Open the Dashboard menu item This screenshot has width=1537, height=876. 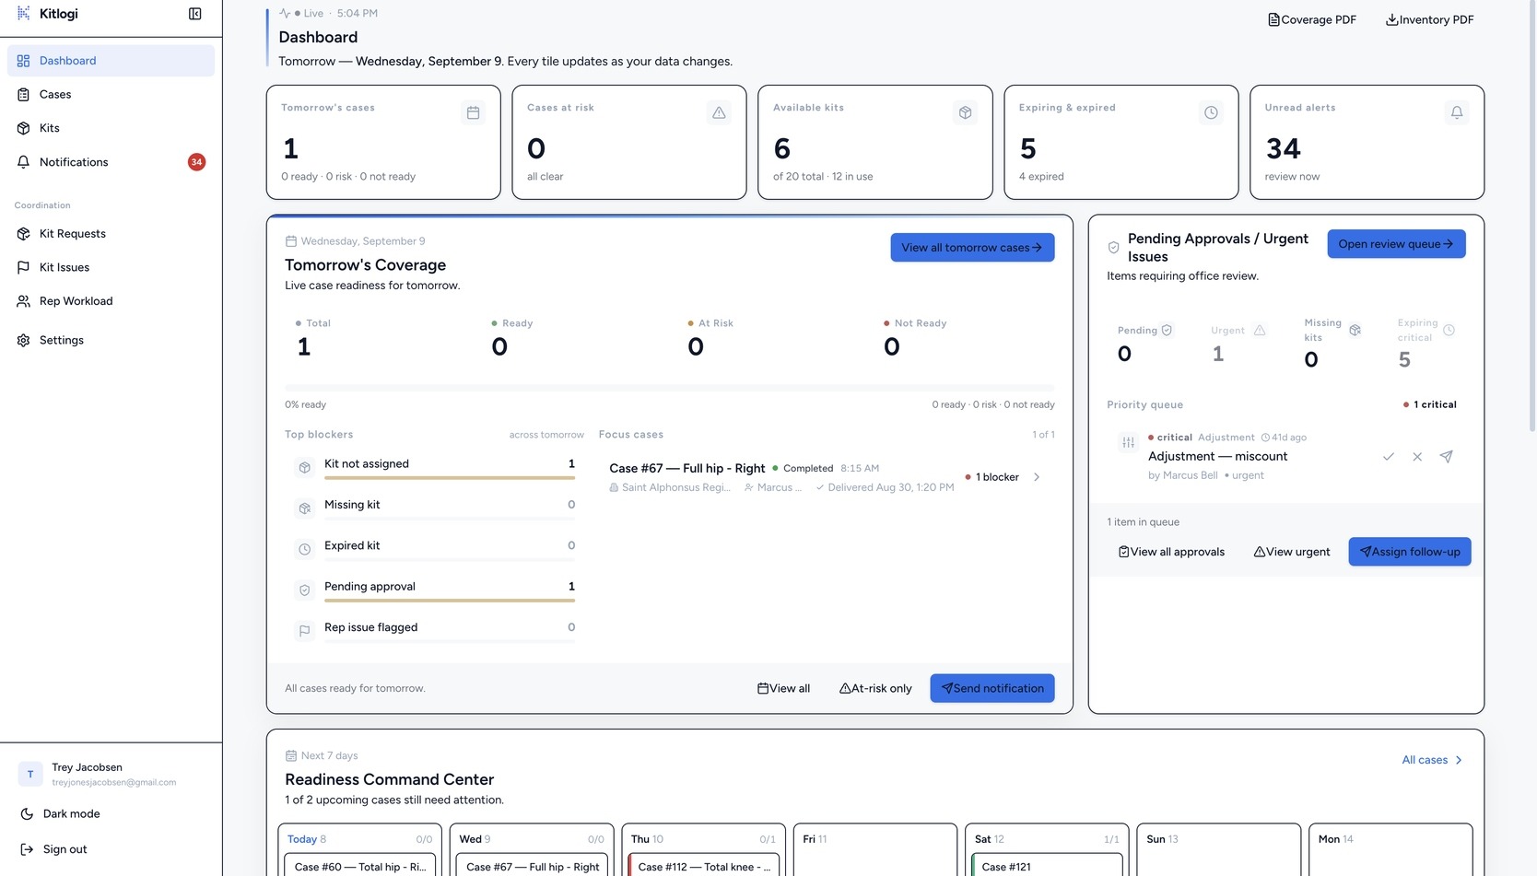111,61
